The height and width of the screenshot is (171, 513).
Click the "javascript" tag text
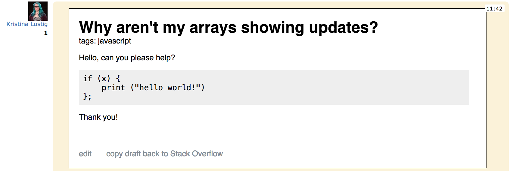click(x=114, y=41)
